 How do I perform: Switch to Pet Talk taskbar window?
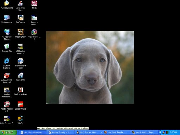(32, 133)
